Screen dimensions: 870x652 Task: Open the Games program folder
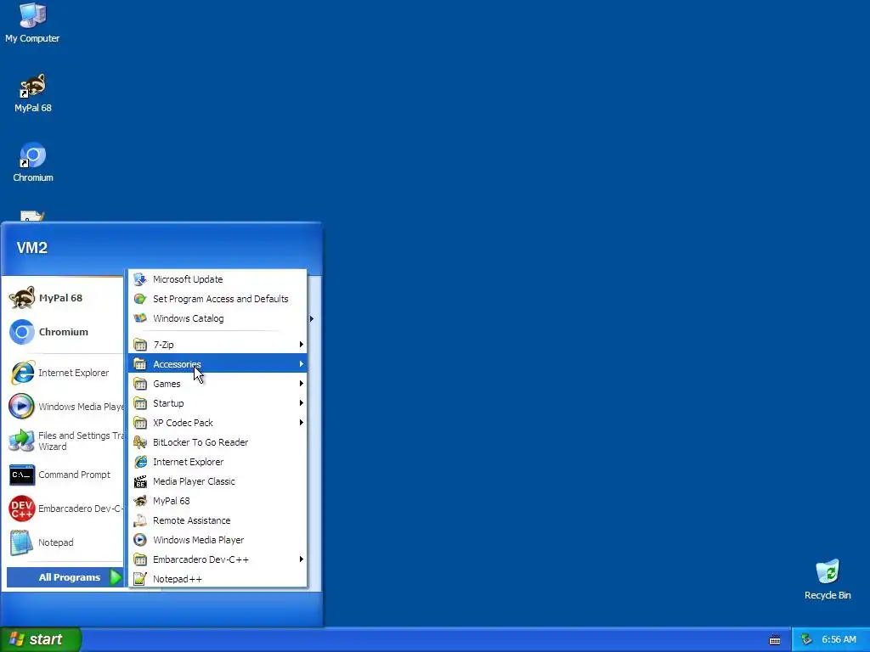[217, 383]
